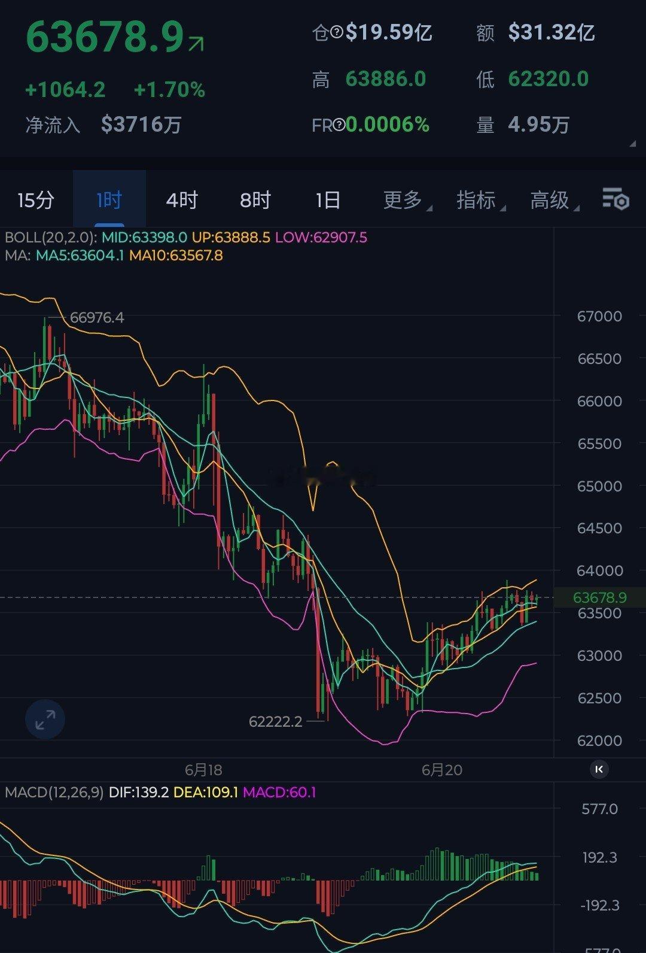Viewport: 646px width, 953px height.
Task: Open chart settings icon in timeframe bar
Action: [x=615, y=199]
